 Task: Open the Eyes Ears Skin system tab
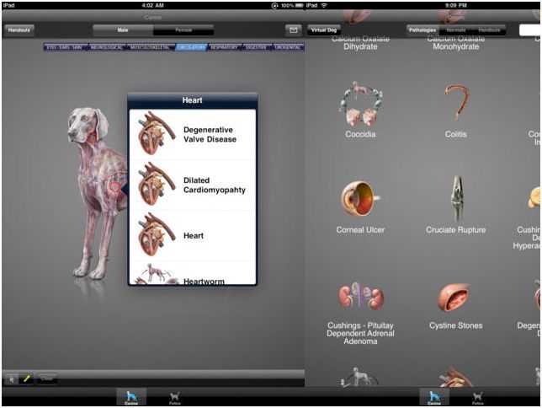tap(66, 47)
